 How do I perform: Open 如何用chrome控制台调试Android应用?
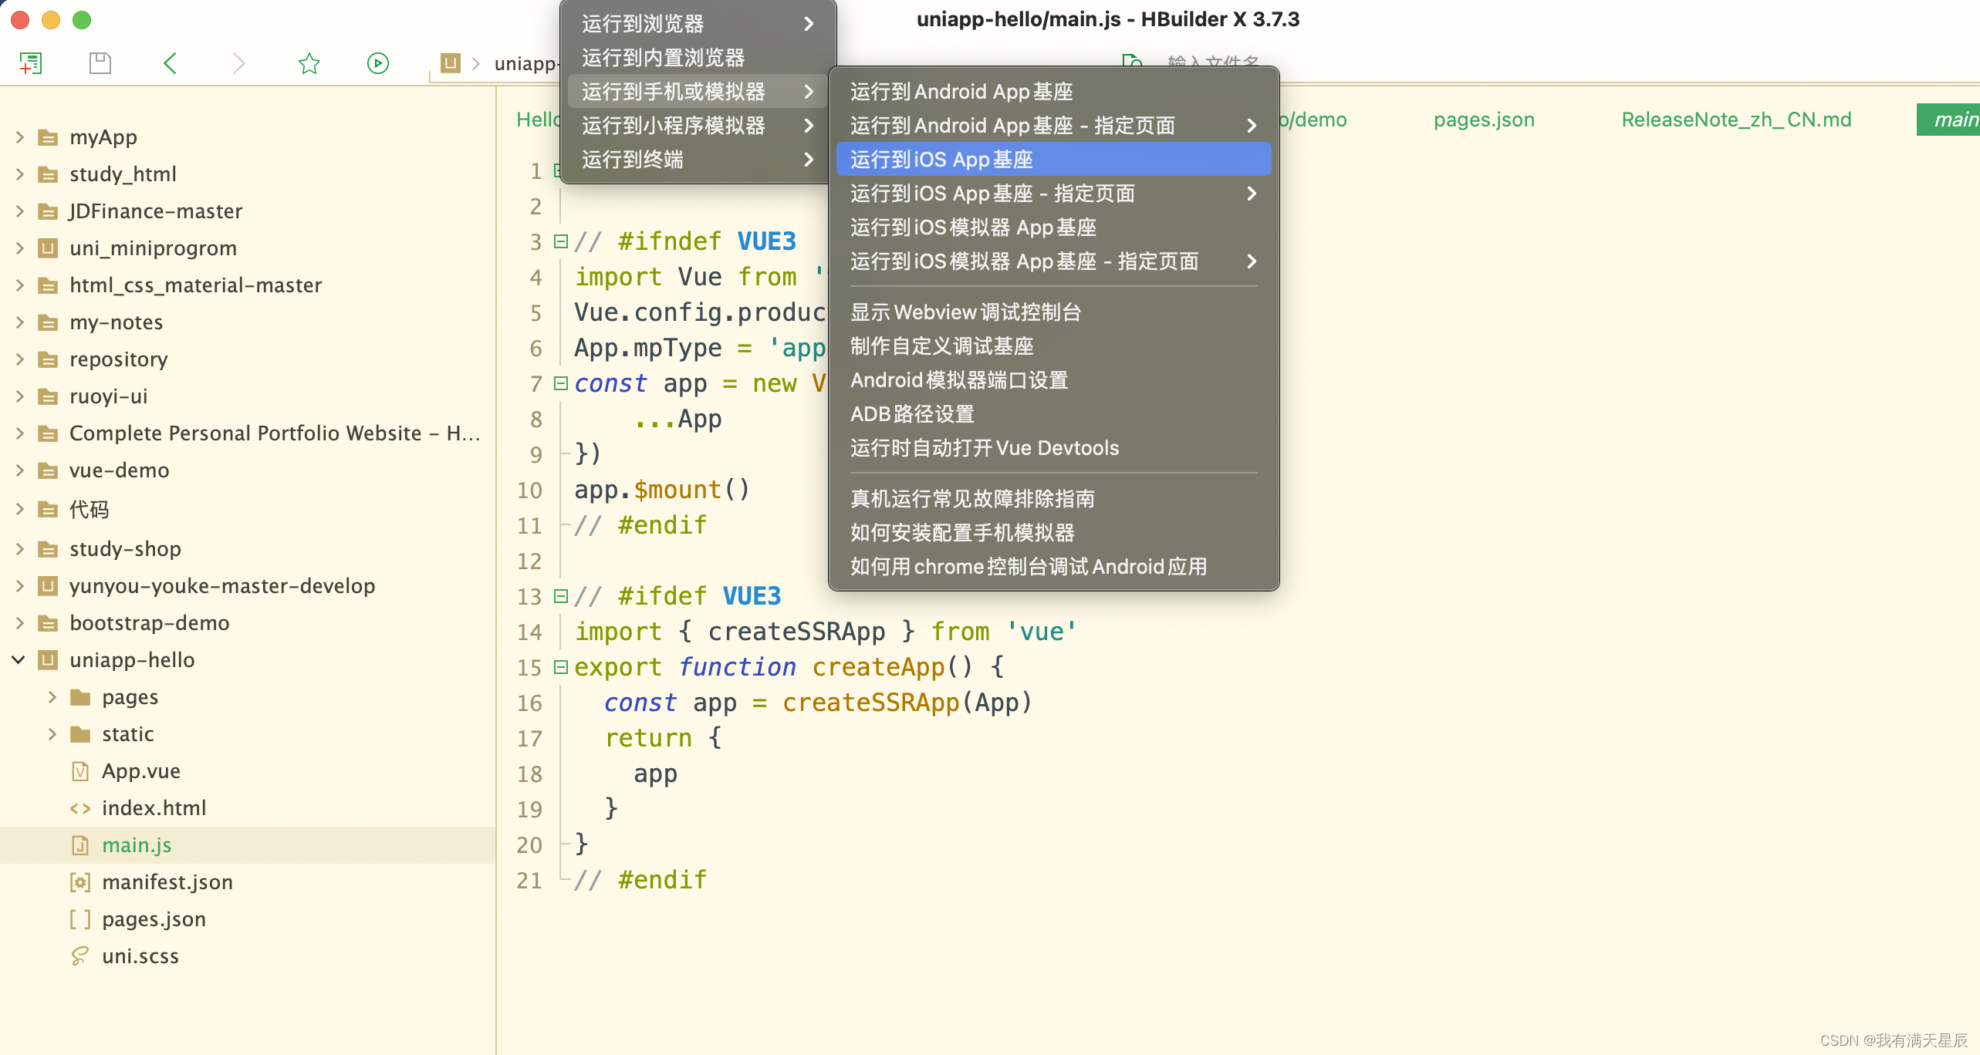point(1053,566)
